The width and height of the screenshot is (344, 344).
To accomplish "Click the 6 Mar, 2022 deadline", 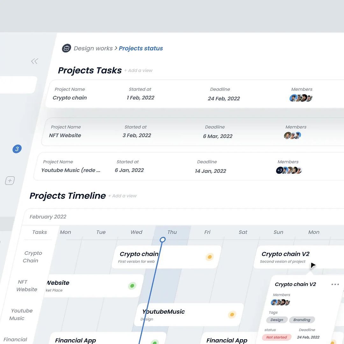I will pos(218,136).
